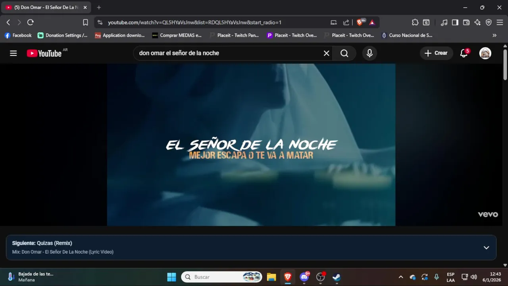Screen dimensions: 508x286
Task: Open the Curso Nacional de S... bookmark
Action: click(x=407, y=35)
